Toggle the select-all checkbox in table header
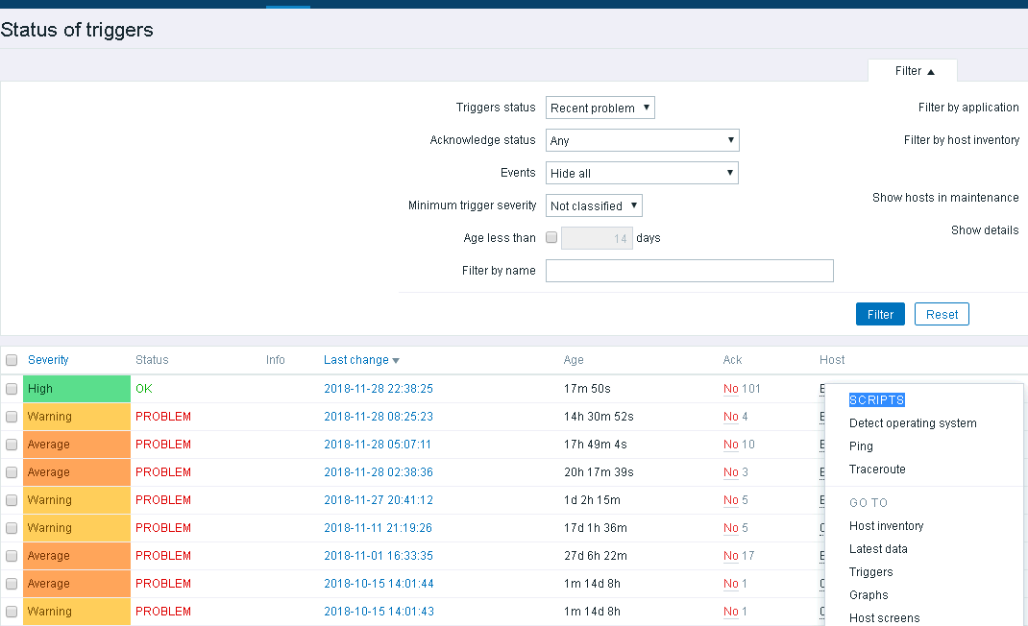The image size is (1028, 626). [12, 360]
